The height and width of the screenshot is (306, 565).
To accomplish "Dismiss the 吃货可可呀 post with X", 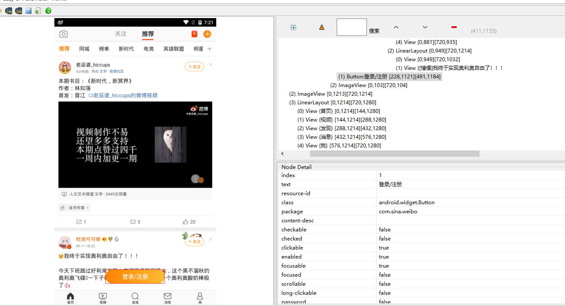I will point(210,239).
